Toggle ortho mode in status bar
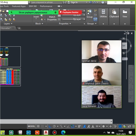 click(50, 126)
